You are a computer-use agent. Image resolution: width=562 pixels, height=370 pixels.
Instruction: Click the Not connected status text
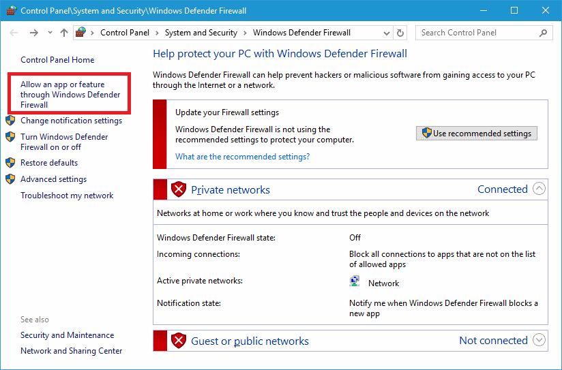494,340
